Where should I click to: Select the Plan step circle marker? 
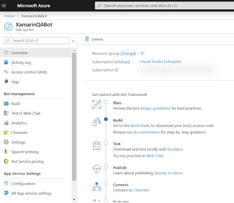tap(106, 102)
